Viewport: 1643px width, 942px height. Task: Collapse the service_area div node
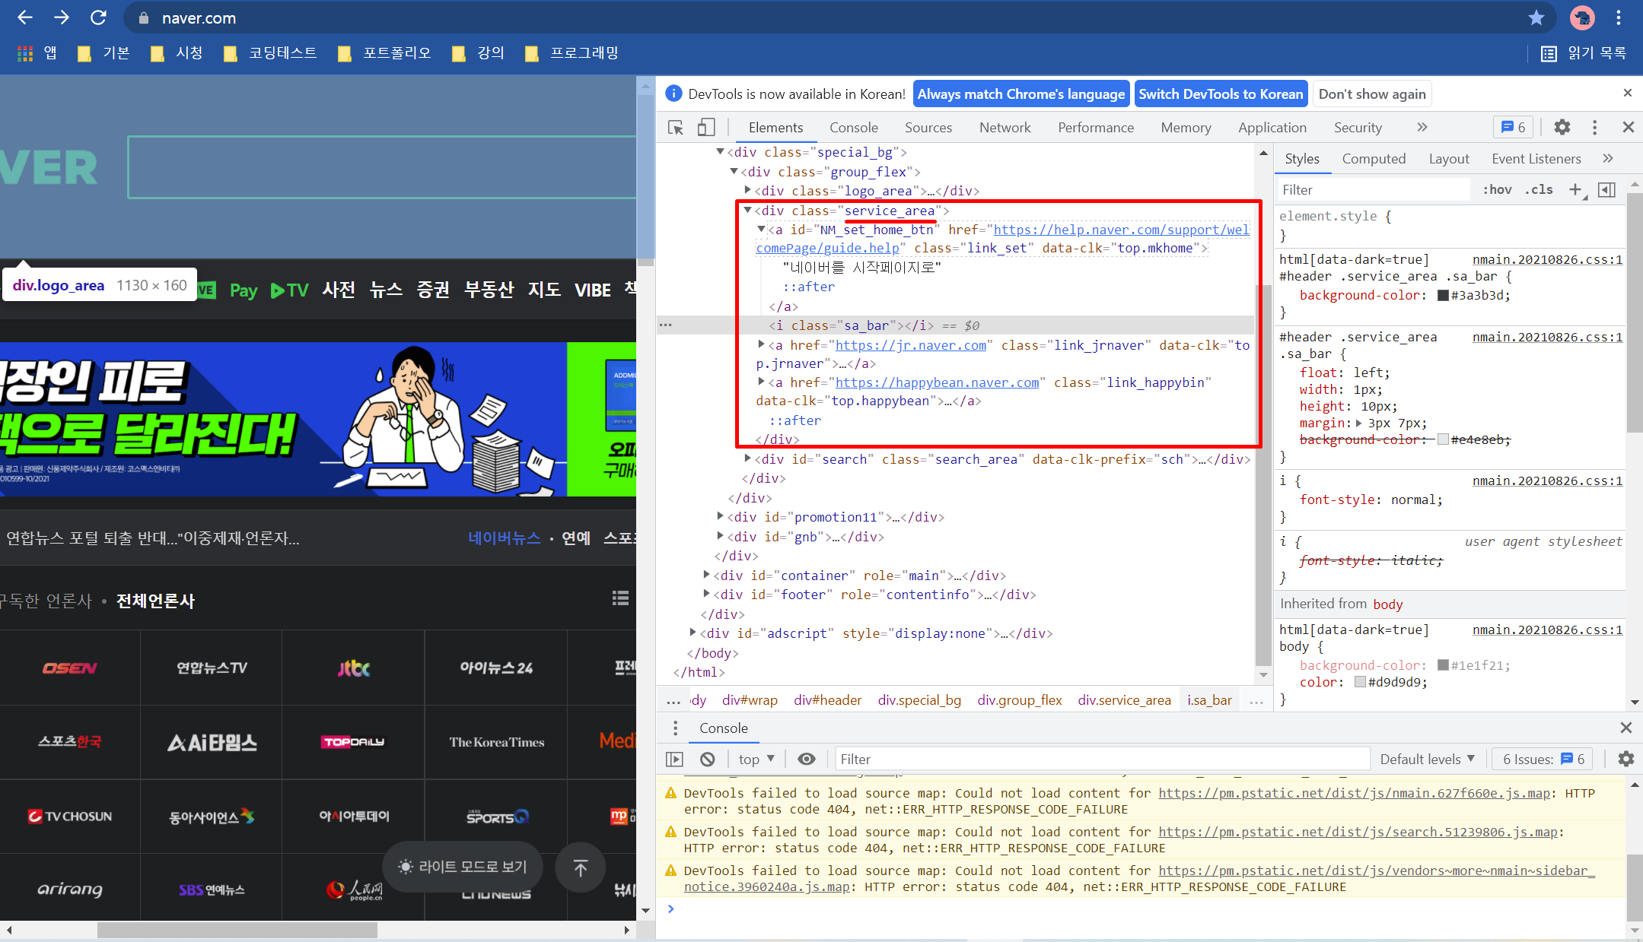(747, 211)
